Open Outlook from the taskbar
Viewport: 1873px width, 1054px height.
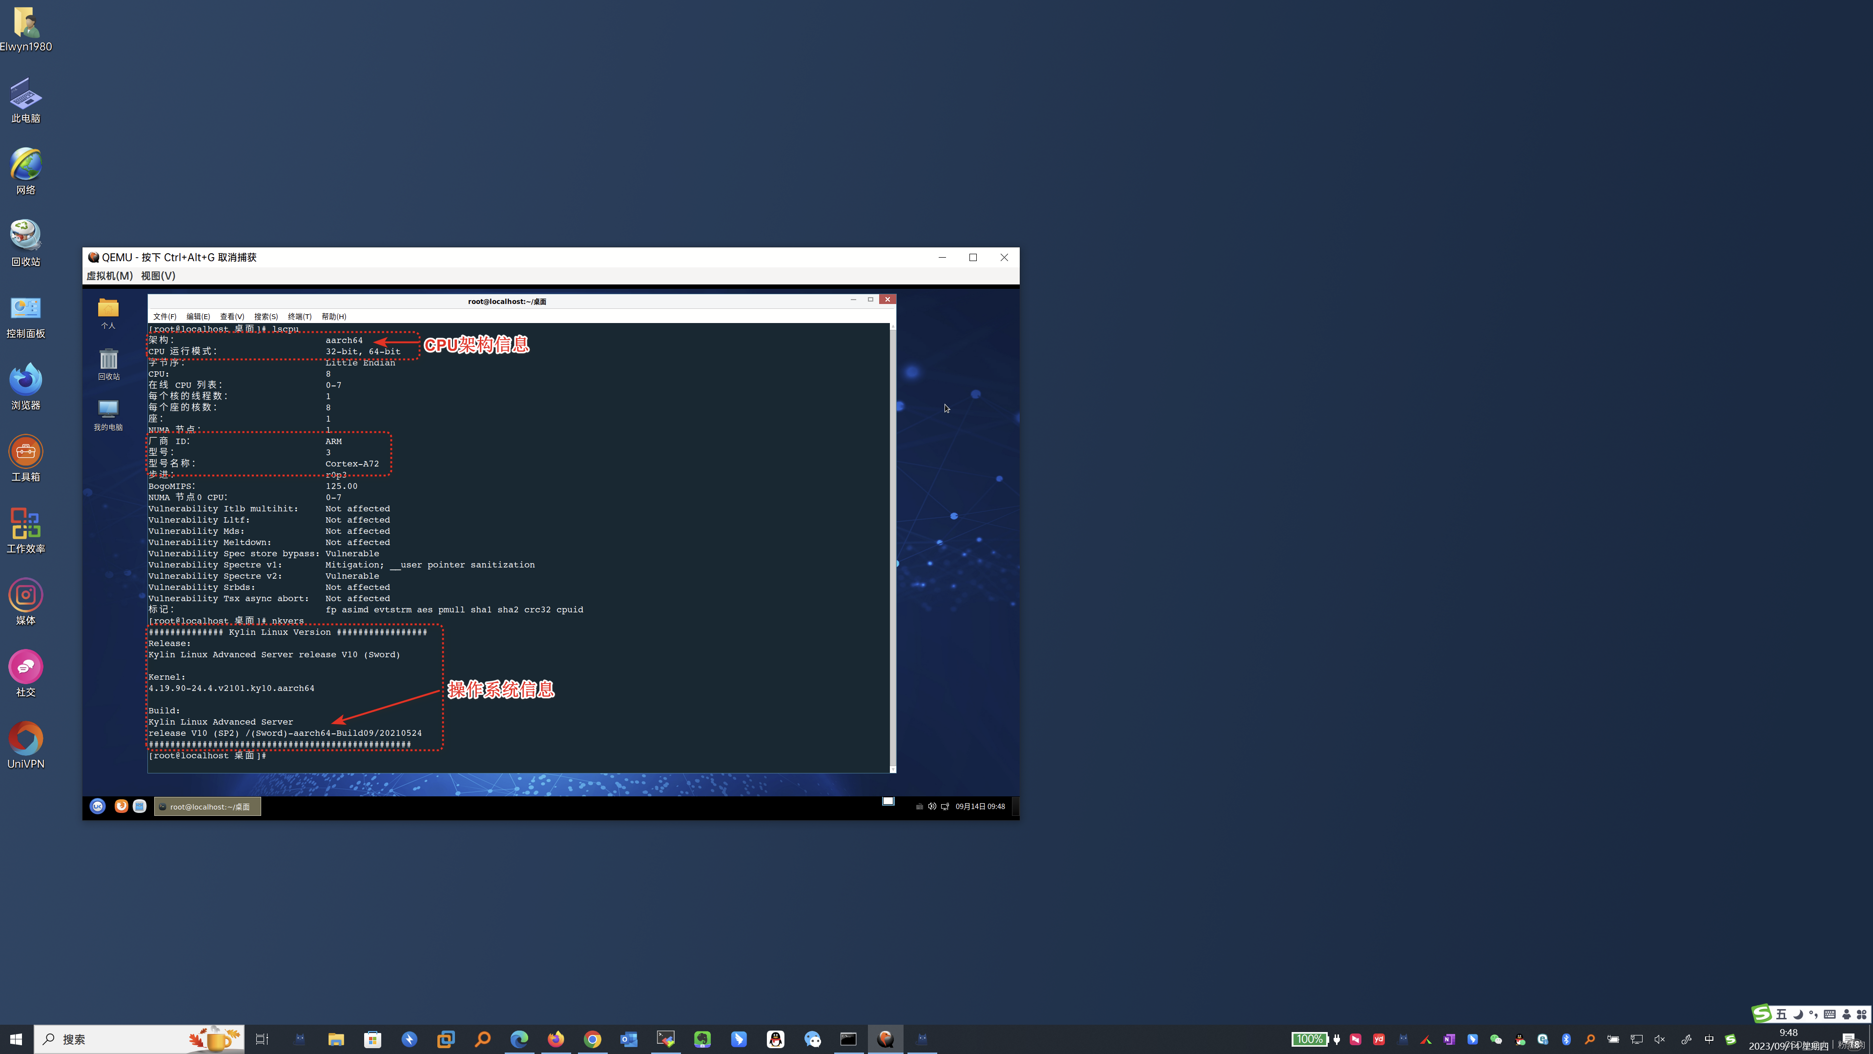pyautogui.click(x=629, y=1039)
